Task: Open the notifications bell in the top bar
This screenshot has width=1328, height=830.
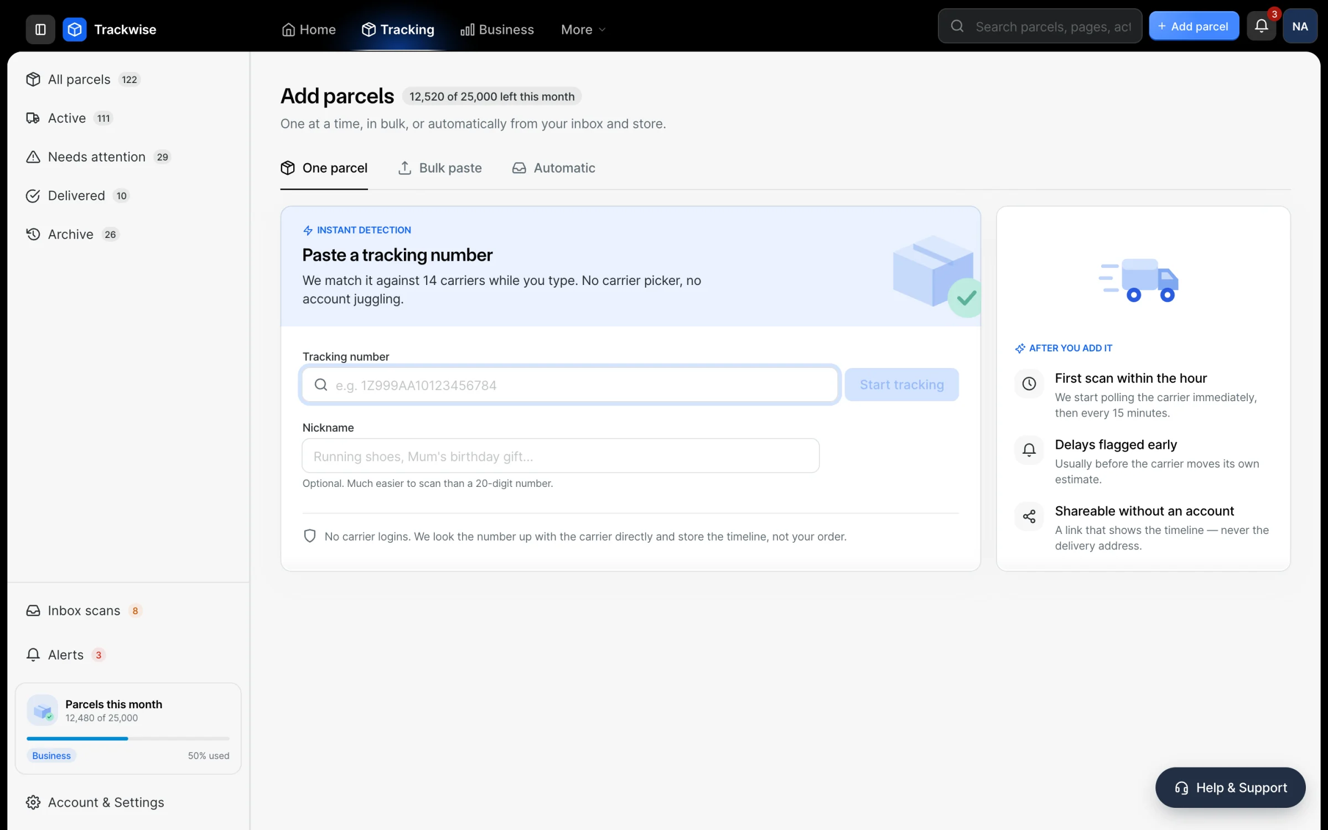Action: click(x=1261, y=26)
